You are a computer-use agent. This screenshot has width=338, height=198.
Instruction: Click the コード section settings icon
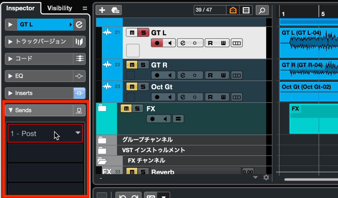tap(79, 59)
